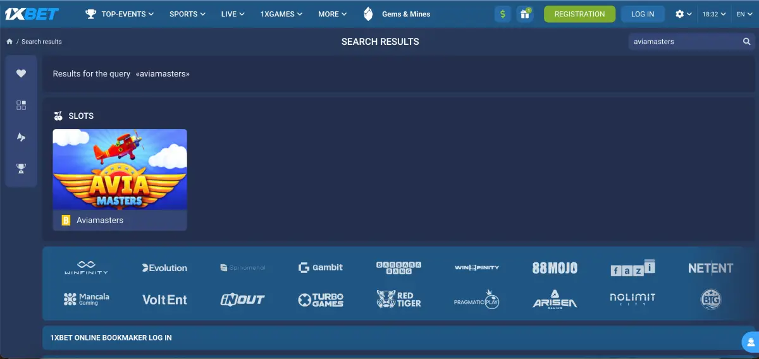Select the Arisen Gaming provider logo
This screenshot has width=759, height=359.
(555, 299)
